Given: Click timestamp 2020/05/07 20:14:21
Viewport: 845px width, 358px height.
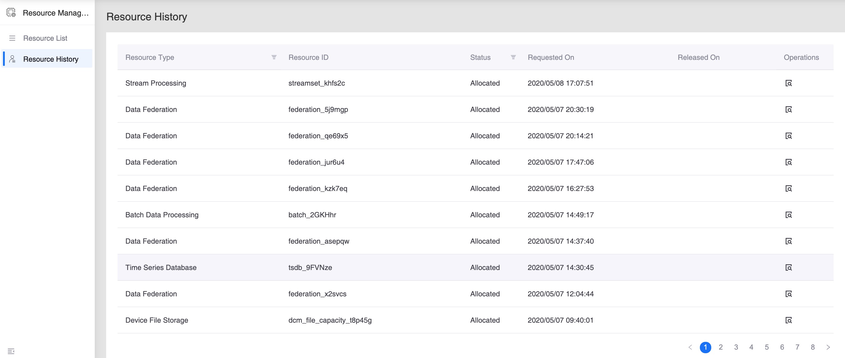Looking at the screenshot, I should 560,136.
